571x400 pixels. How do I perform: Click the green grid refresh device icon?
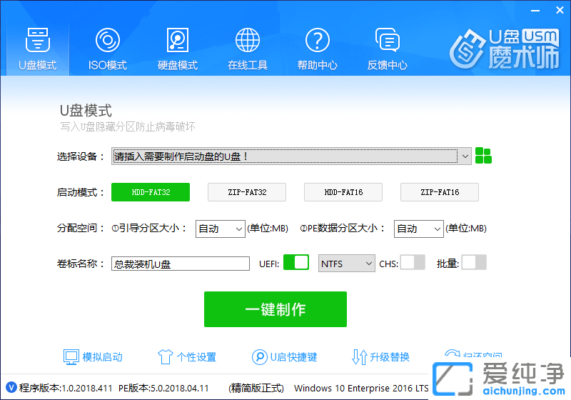pos(484,156)
